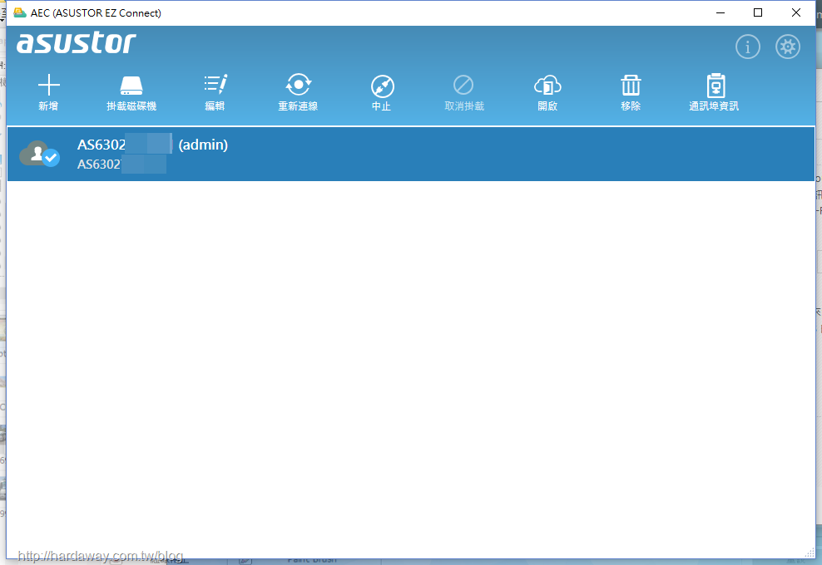The height and width of the screenshot is (565, 822).
Task: Close the ASUSTOR EZ Connect window
Action: [x=795, y=12]
